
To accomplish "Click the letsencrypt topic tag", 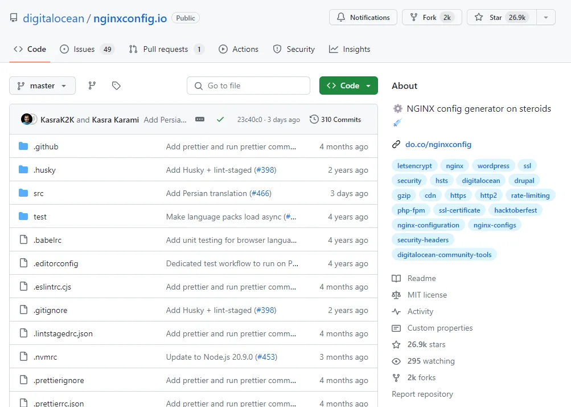I will pos(414,166).
